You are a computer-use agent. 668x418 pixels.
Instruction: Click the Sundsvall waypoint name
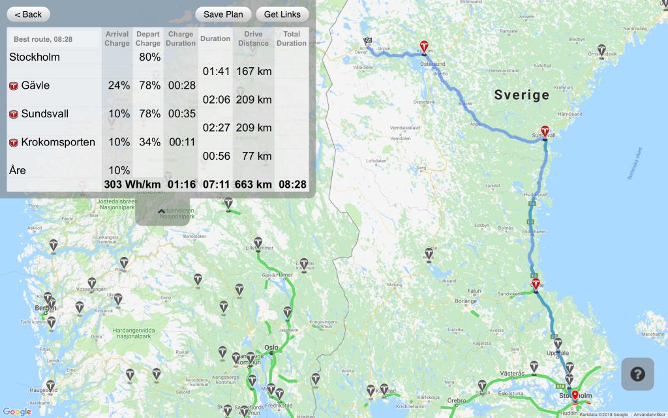click(x=45, y=113)
